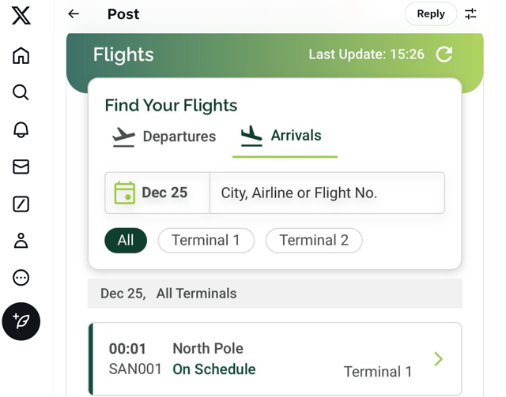Filter flights by Terminal 1

coord(206,241)
